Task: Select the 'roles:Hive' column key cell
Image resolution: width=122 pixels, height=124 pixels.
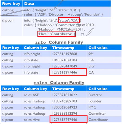Action: tap(32, 120)
